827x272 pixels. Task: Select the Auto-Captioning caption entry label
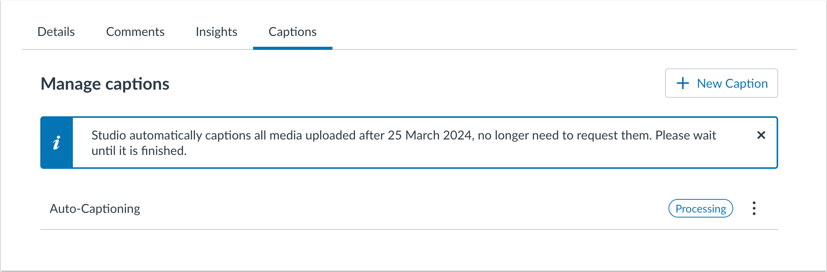click(x=95, y=209)
